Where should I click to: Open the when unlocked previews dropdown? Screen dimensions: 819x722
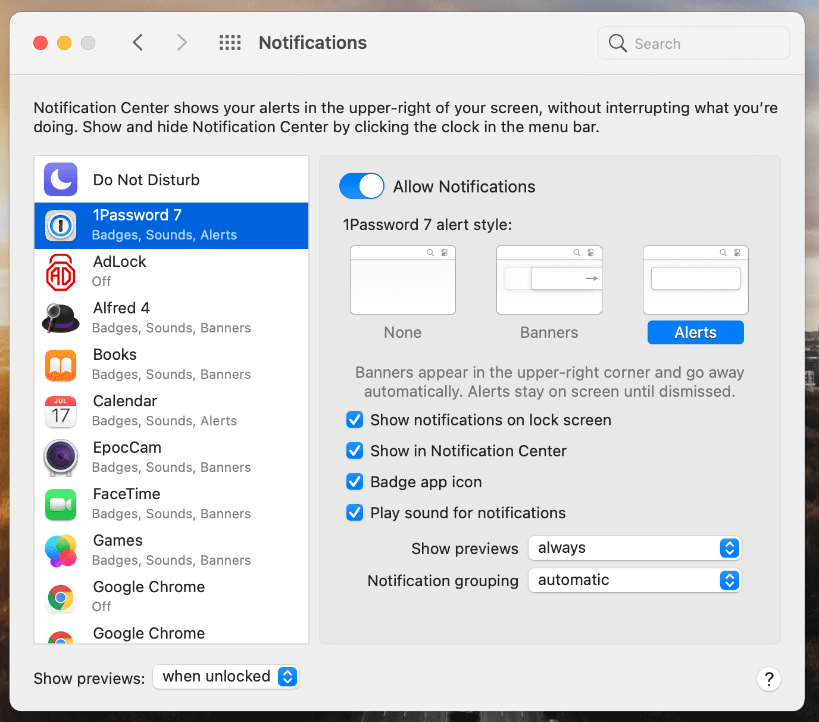point(226,677)
